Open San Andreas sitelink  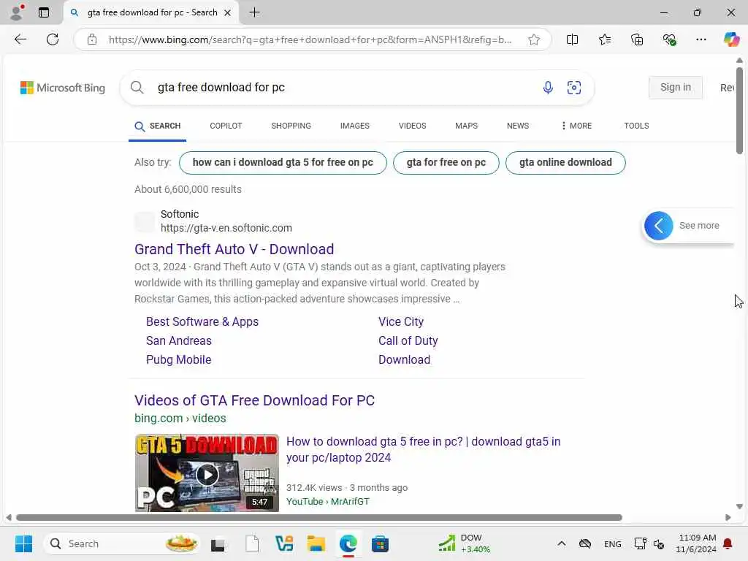179,341
